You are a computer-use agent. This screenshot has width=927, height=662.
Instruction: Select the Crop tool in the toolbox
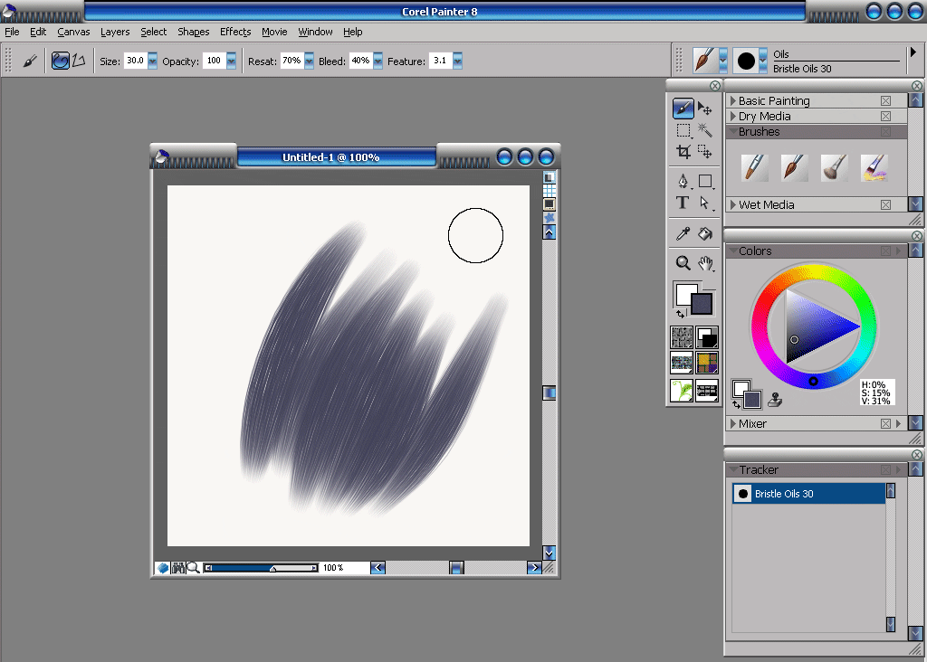683,152
